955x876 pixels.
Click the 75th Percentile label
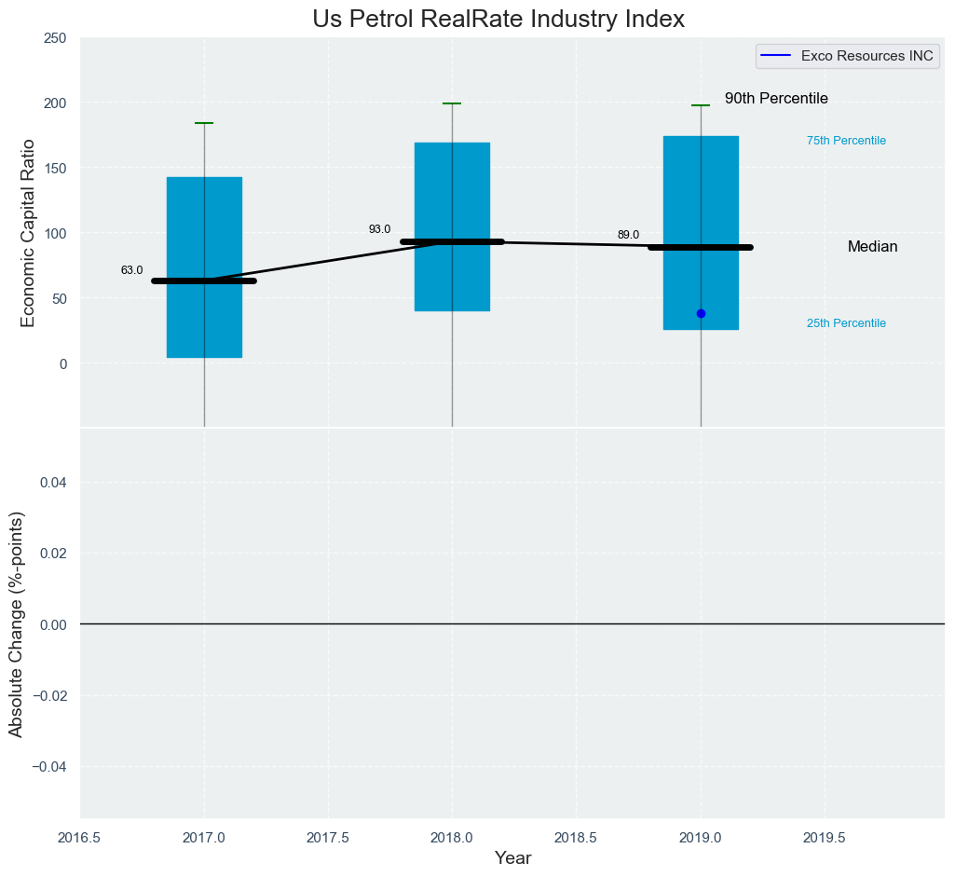(x=847, y=141)
